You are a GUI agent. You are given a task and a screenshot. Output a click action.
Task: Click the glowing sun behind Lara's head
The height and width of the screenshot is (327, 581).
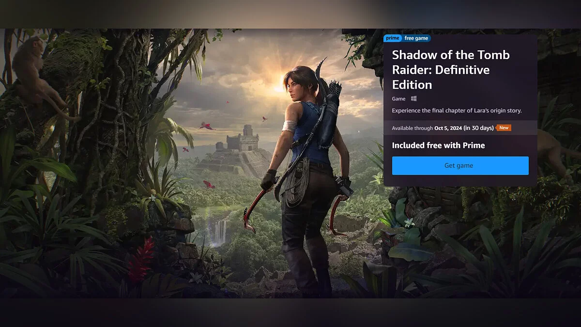280,88
